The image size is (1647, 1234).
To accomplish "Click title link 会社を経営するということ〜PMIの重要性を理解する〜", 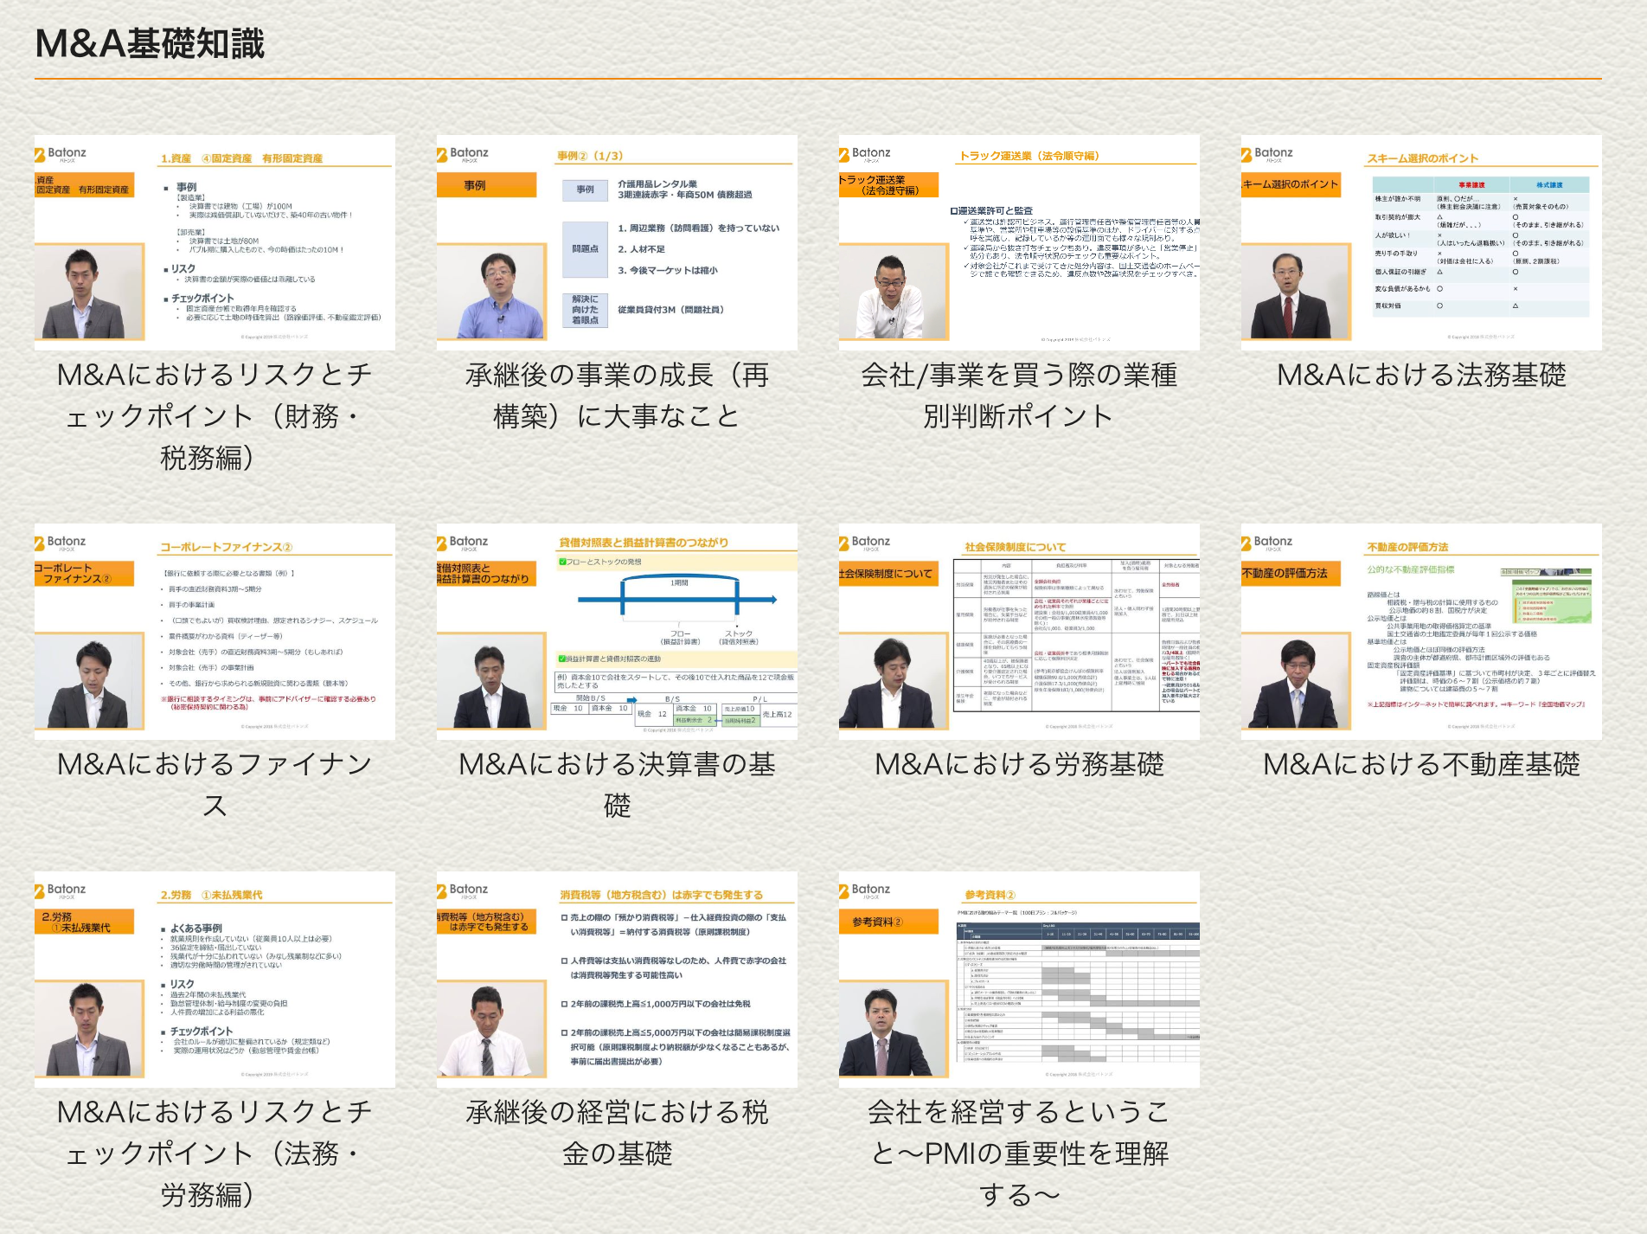I will click(x=1019, y=1154).
